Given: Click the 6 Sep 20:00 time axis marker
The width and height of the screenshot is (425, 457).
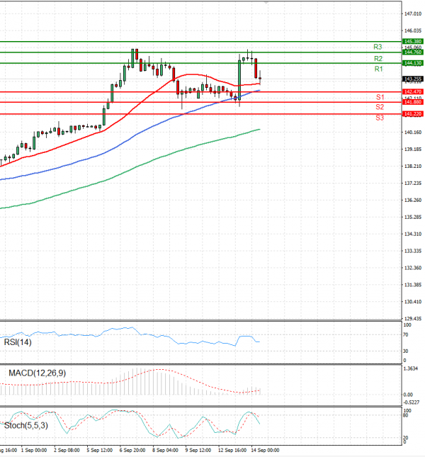Looking at the screenshot, I should pos(132,449).
